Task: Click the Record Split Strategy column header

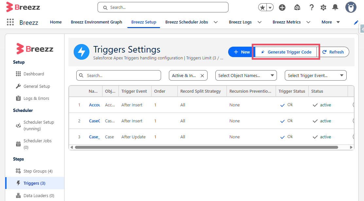Action: [x=201, y=91]
